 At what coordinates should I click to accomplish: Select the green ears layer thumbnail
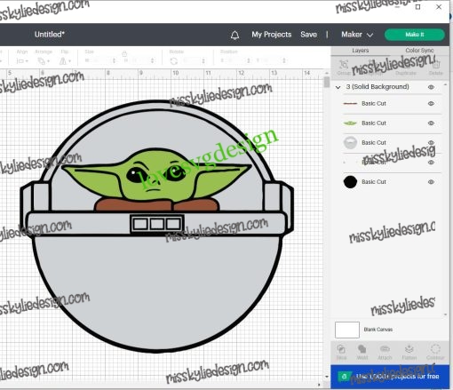point(350,123)
